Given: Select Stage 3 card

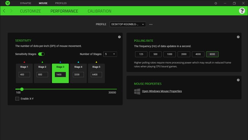Looking at the screenshot, I should (60, 73).
